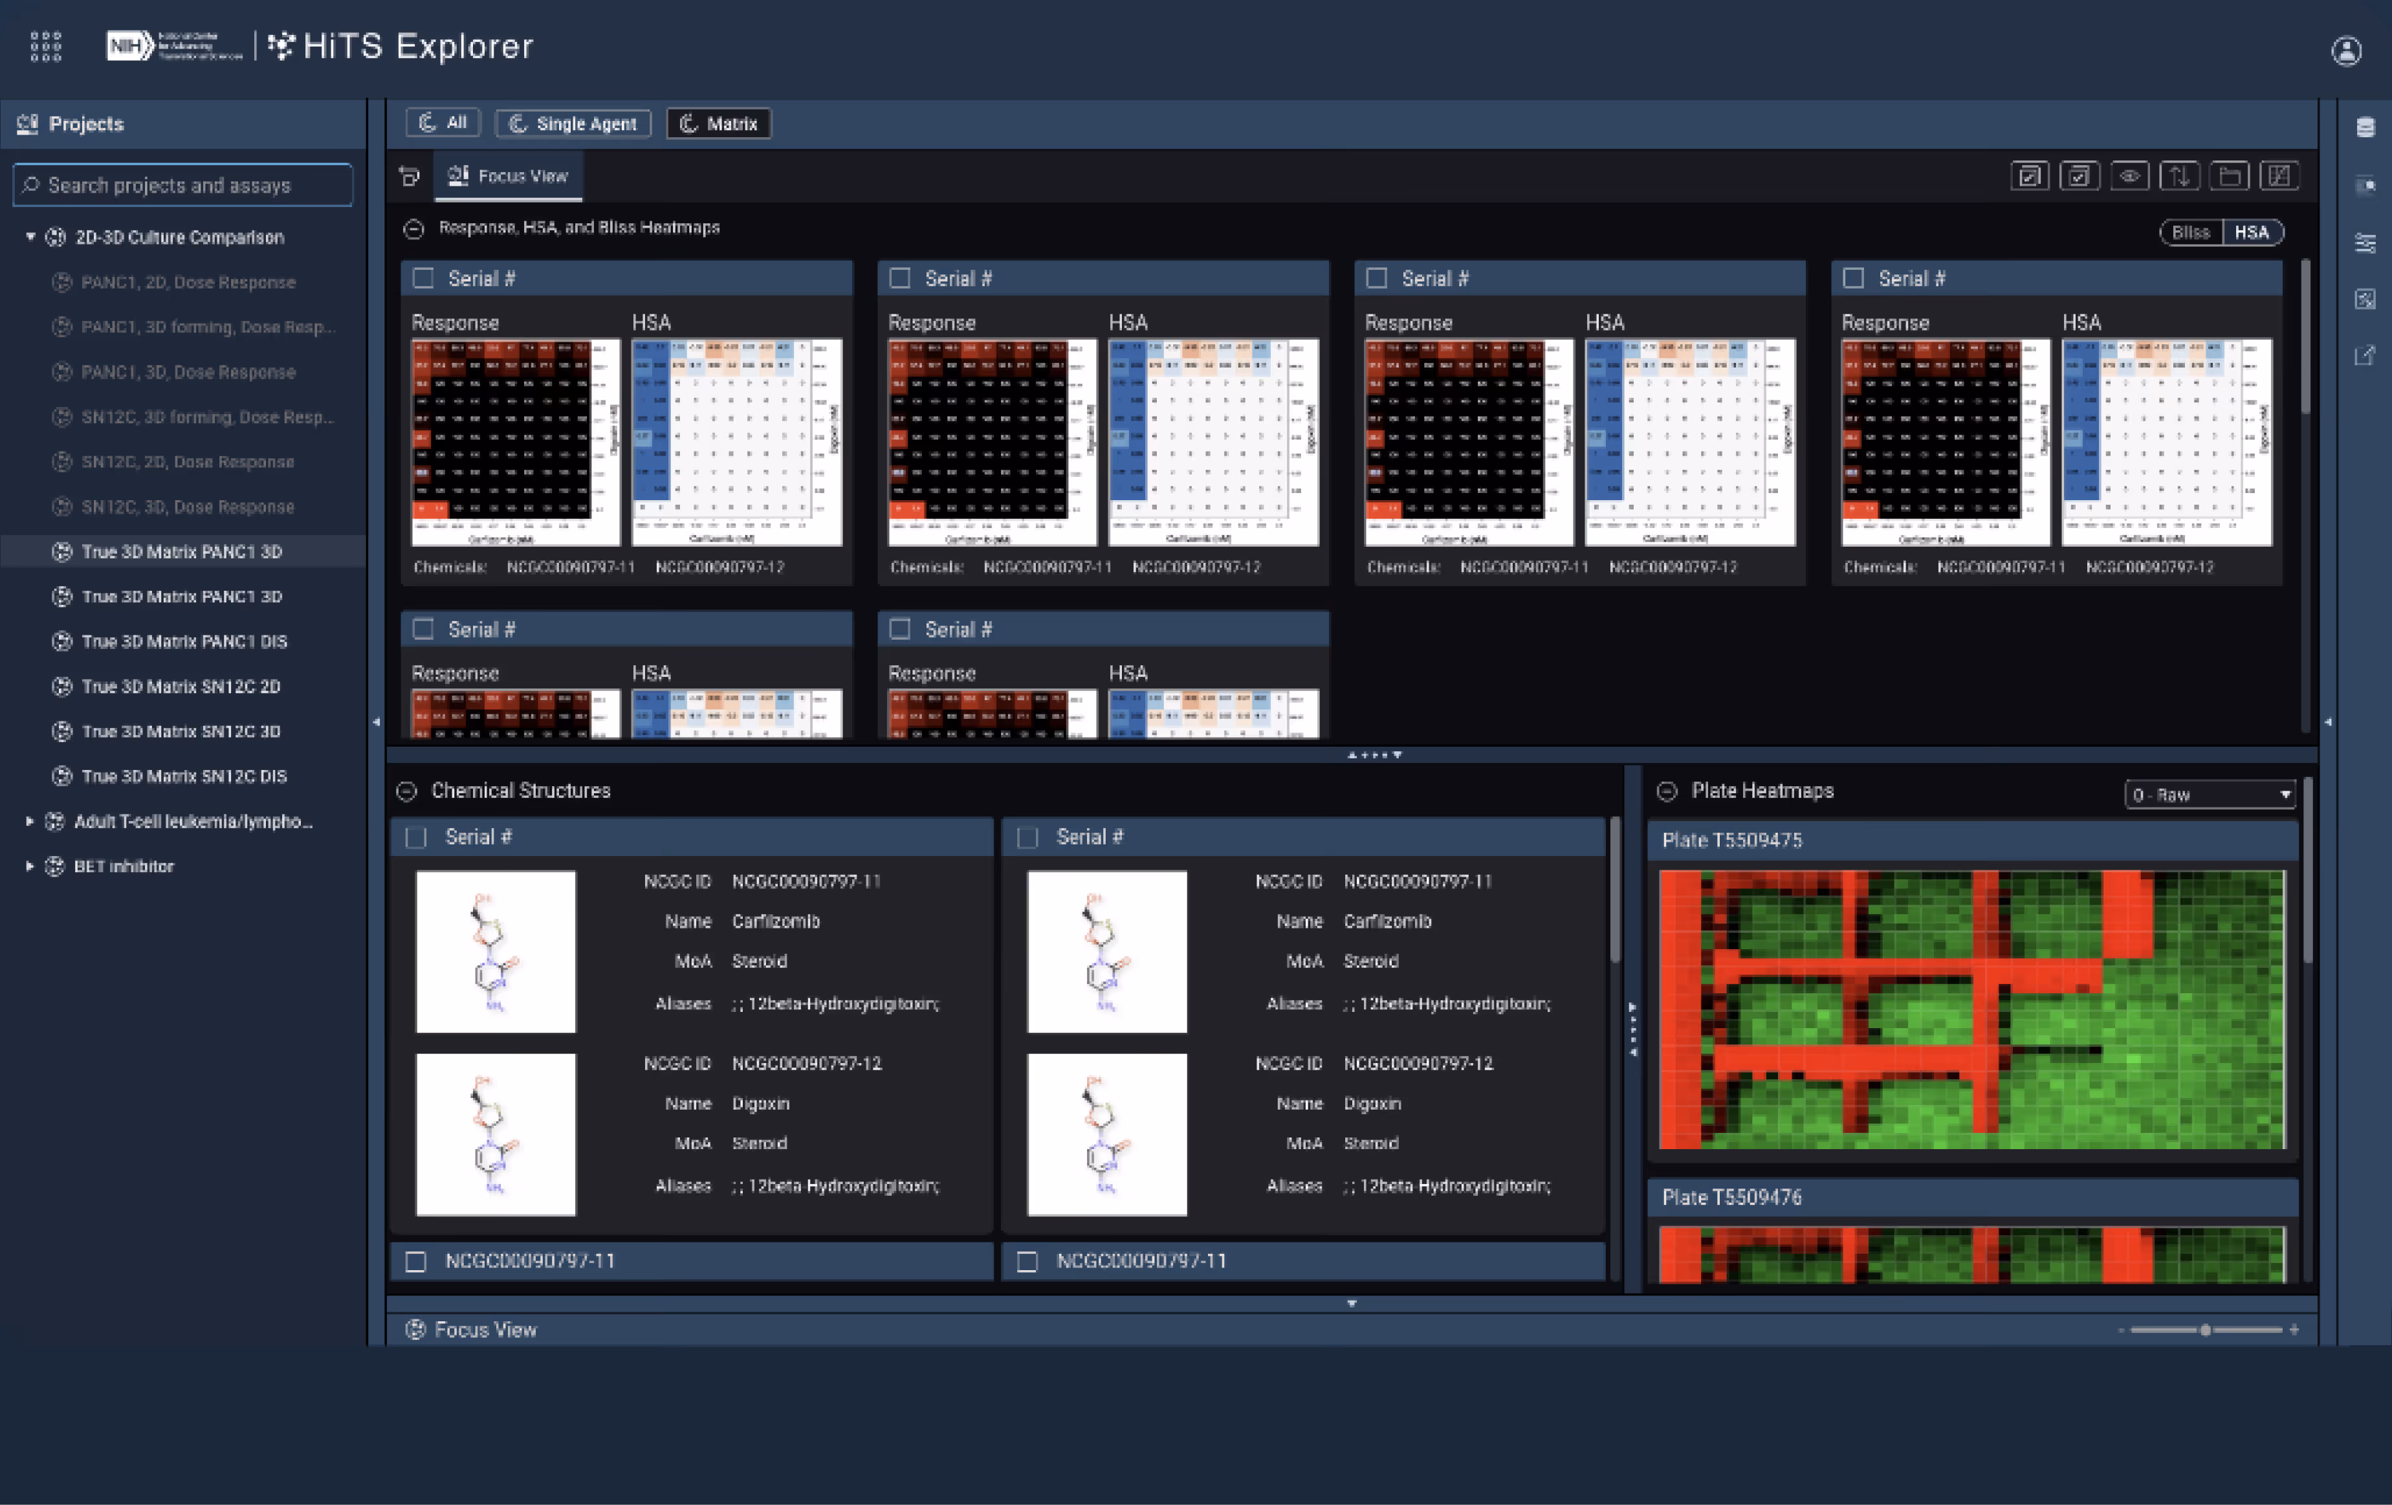Click the heatmaps section vertical scrollbar

tap(2305, 338)
